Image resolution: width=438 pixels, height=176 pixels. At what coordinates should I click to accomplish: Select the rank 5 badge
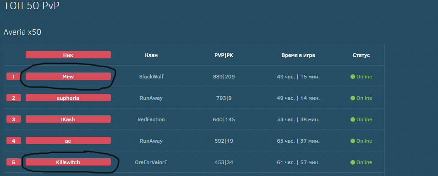coord(14,162)
